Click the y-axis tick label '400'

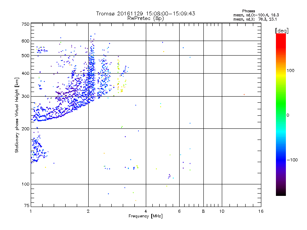click(x=25, y=74)
